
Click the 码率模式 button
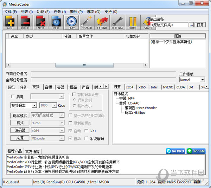20,115
